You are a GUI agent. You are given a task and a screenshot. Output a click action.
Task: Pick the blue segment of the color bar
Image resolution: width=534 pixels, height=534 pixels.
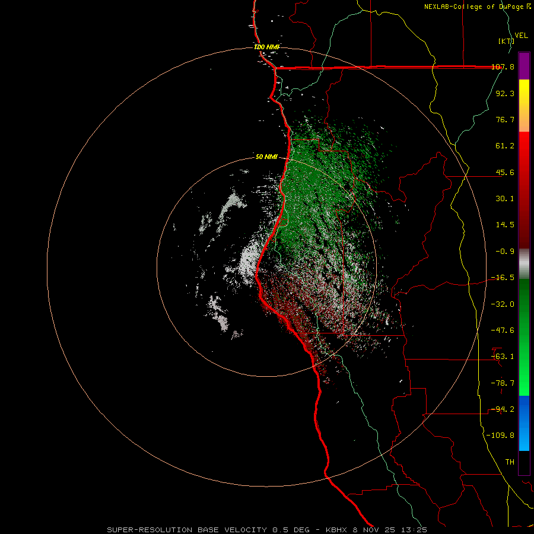coord(524,423)
